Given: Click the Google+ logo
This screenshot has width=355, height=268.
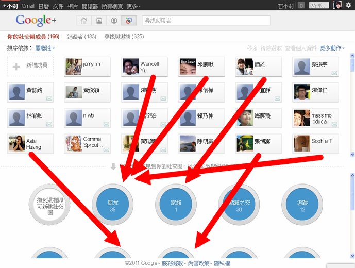Looking at the screenshot, I should pos(36,21).
